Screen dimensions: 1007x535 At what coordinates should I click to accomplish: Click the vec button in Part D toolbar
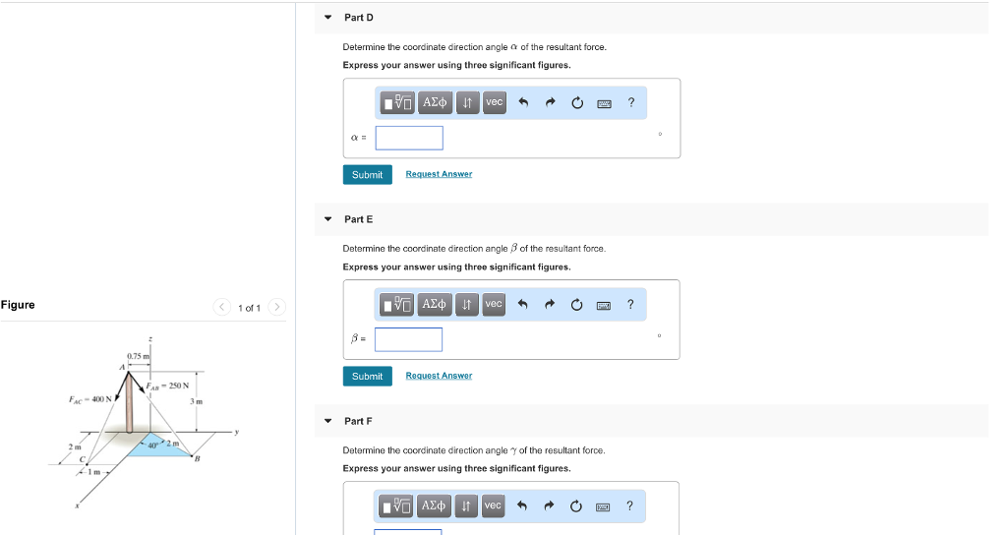[494, 102]
